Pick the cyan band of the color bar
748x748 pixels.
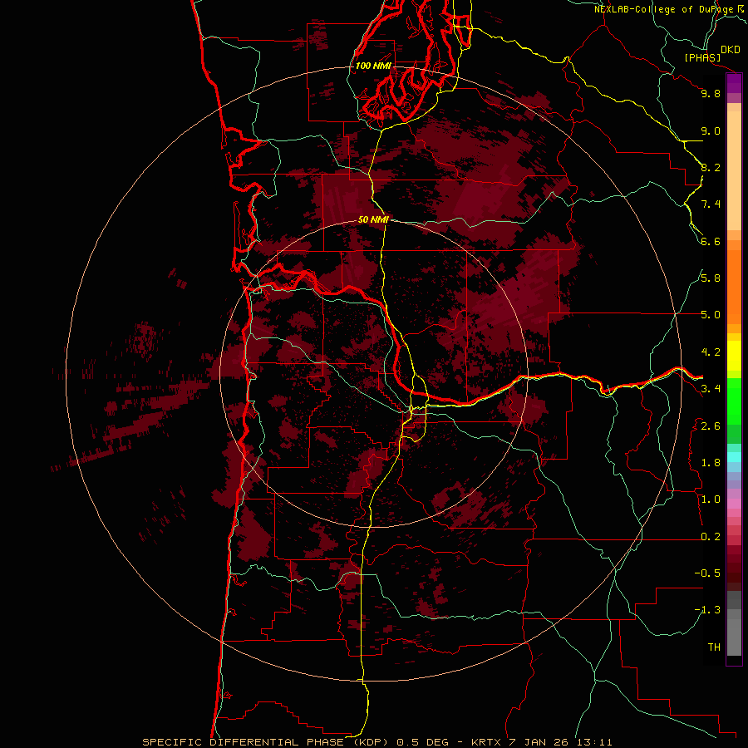[x=734, y=457]
